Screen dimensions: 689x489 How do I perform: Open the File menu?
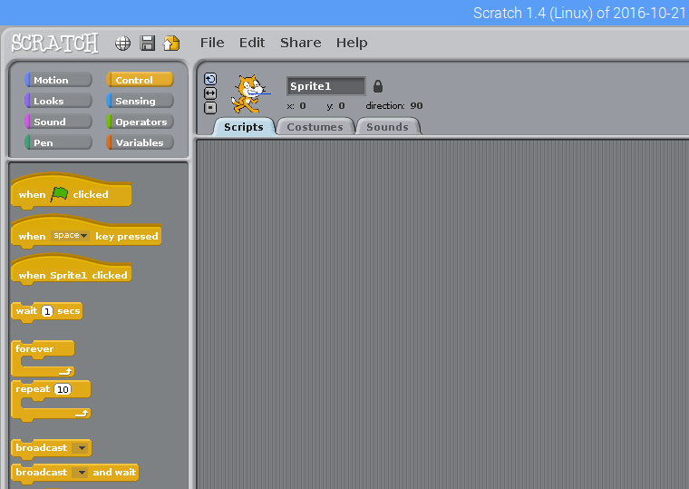212,43
